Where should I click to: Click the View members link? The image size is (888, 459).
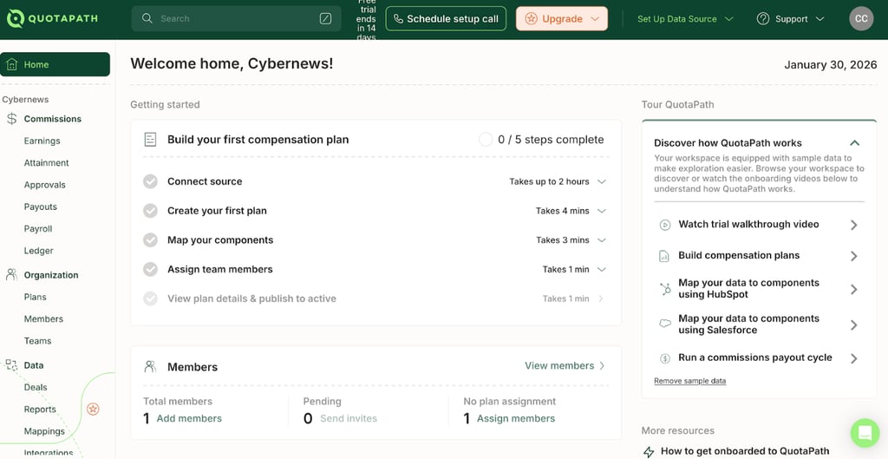pos(565,365)
